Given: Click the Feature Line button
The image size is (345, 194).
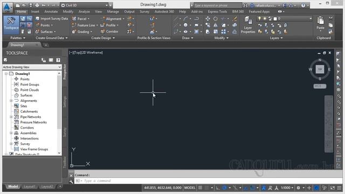Looking at the screenshot, I should click(85, 25).
